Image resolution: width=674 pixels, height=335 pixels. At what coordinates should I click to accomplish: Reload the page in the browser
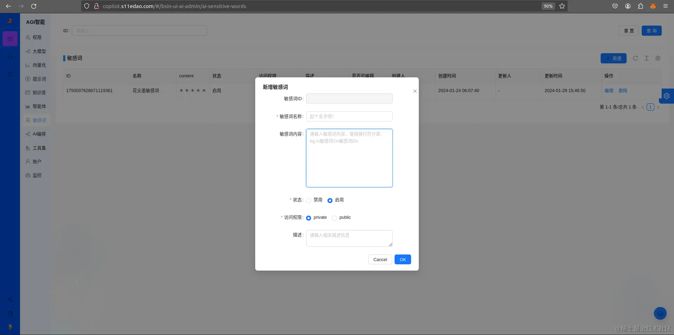coord(34,6)
